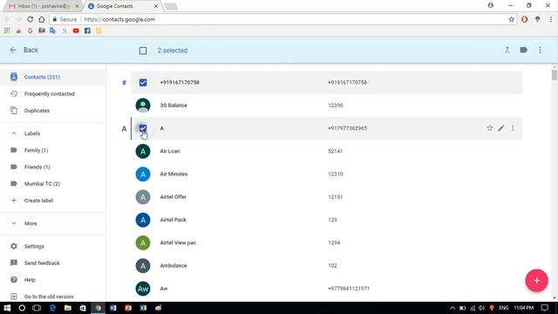Click the Settings link text
This screenshot has height=314, width=558.
34,246
